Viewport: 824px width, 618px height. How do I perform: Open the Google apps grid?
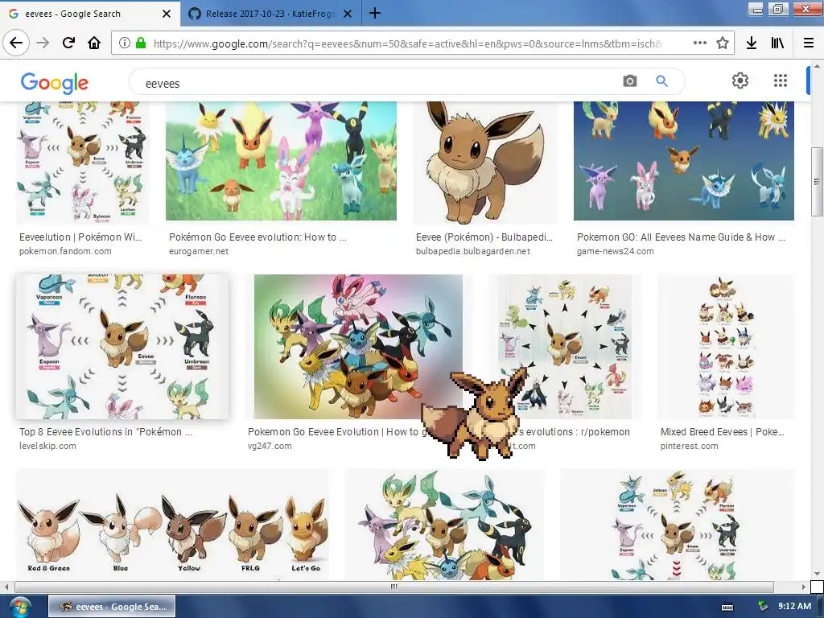coord(781,80)
